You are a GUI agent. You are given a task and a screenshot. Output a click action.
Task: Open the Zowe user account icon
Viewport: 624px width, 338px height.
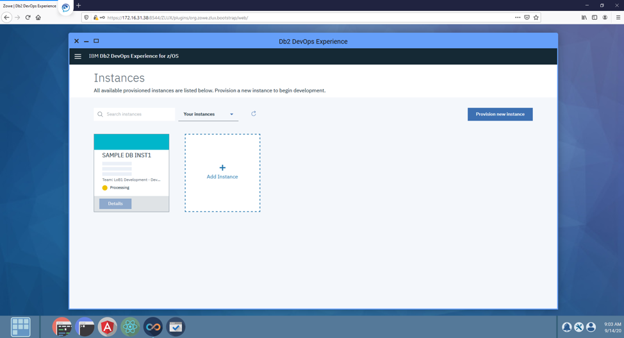click(591, 327)
